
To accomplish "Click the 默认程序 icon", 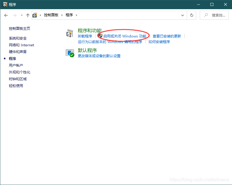I will coord(70,53).
